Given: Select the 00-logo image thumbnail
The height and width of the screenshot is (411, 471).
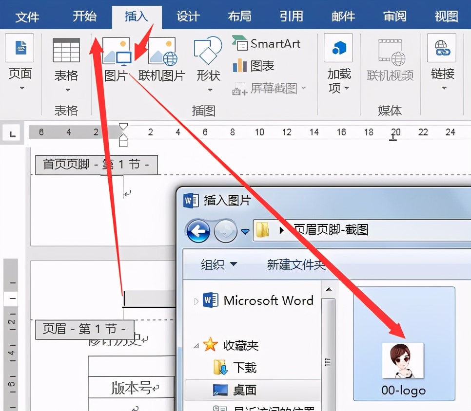Looking at the screenshot, I should 403,360.
